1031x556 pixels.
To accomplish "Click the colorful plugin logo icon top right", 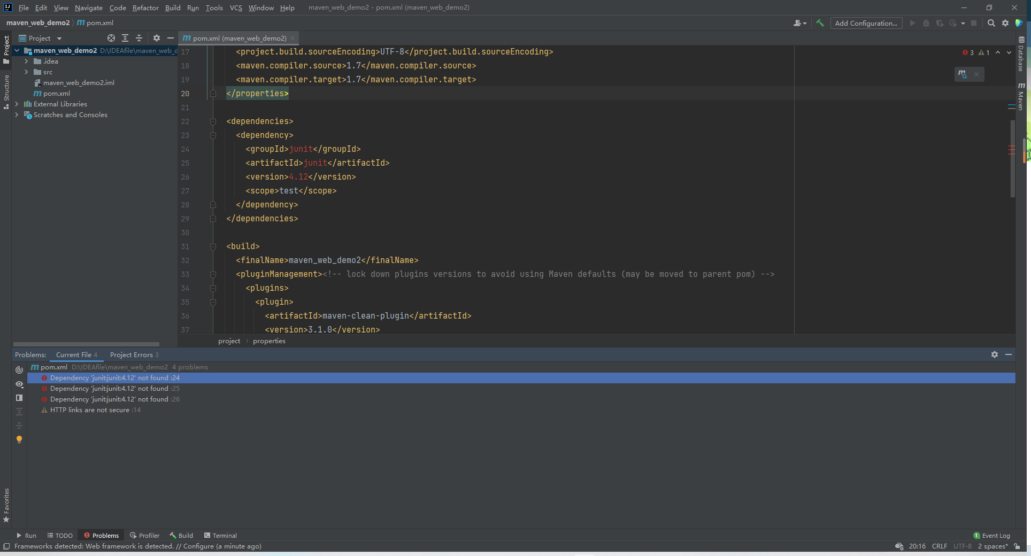I will (1019, 23).
